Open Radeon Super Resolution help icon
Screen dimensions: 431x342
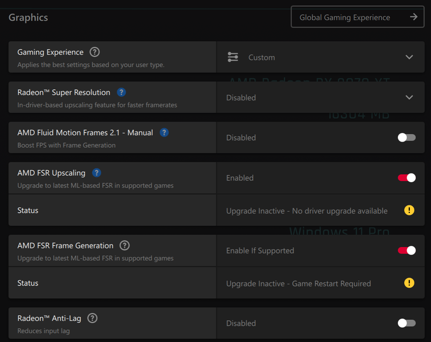click(121, 92)
